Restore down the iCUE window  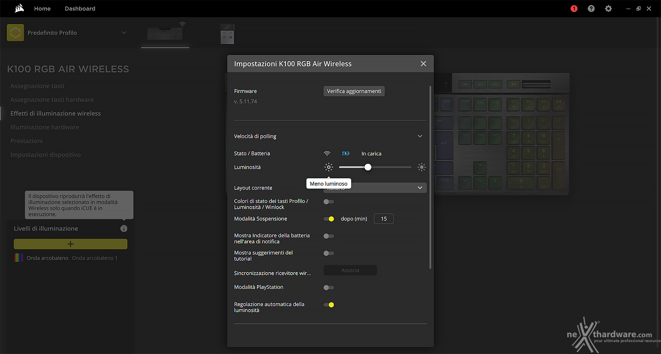[639, 9]
